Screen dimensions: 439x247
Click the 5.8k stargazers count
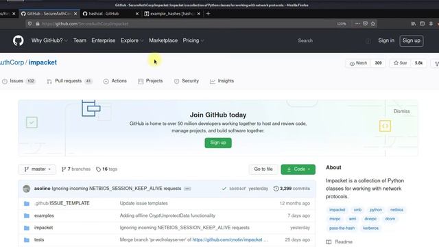pos(418,63)
